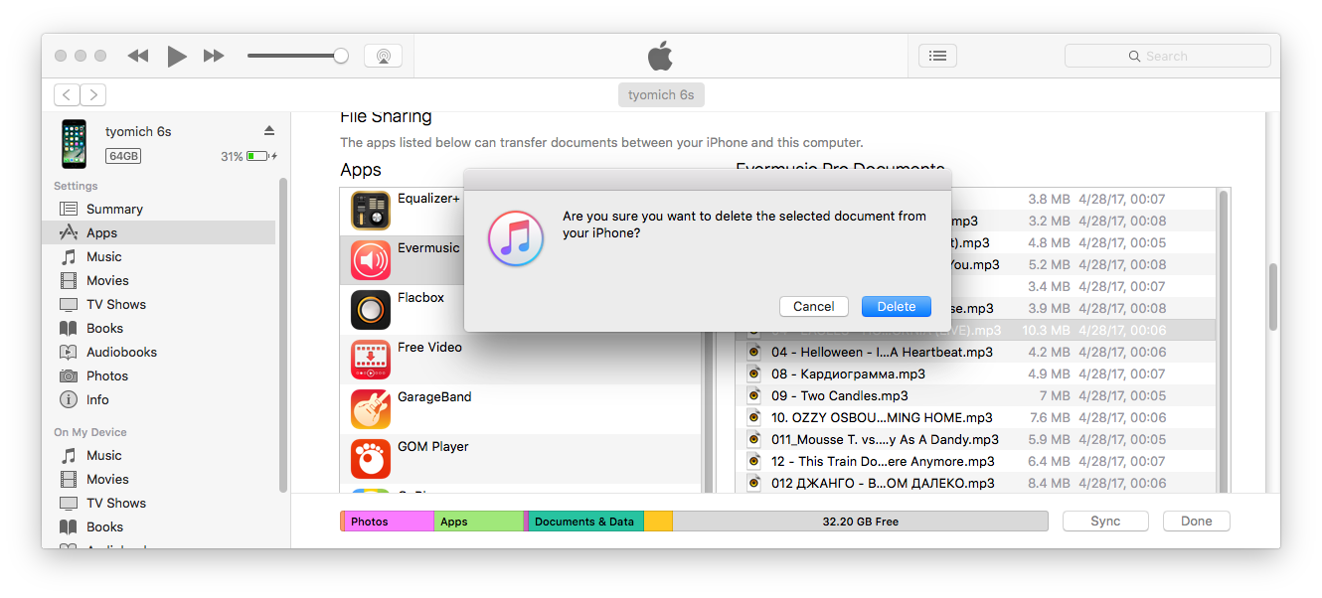Eject the tyomich 6s device
The width and height of the screenshot is (1322, 598).
(268, 129)
